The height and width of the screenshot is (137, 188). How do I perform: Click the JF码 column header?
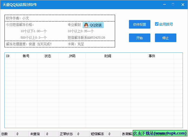pyautogui.click(x=72, y=56)
